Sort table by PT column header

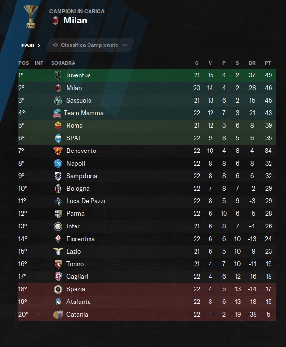pyautogui.click(x=268, y=63)
